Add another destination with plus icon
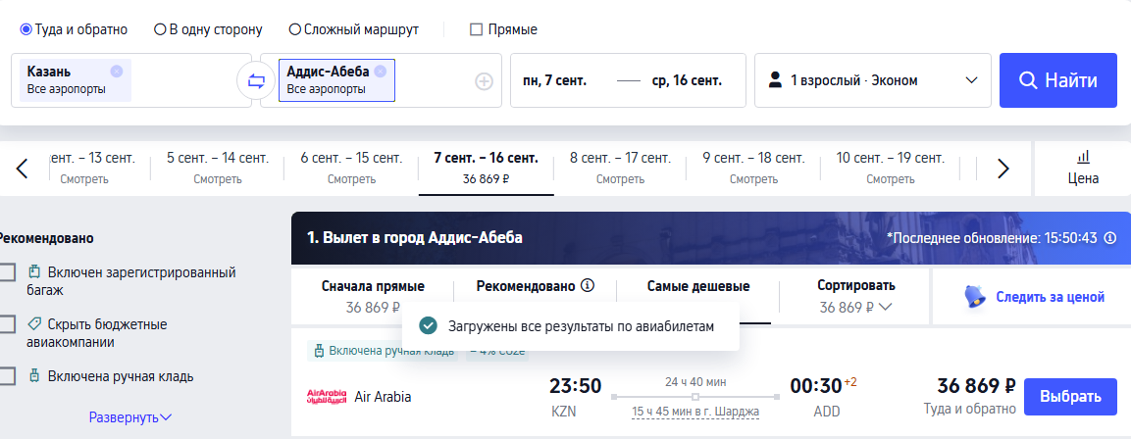Viewport: 1131px width, 439px height. [484, 81]
